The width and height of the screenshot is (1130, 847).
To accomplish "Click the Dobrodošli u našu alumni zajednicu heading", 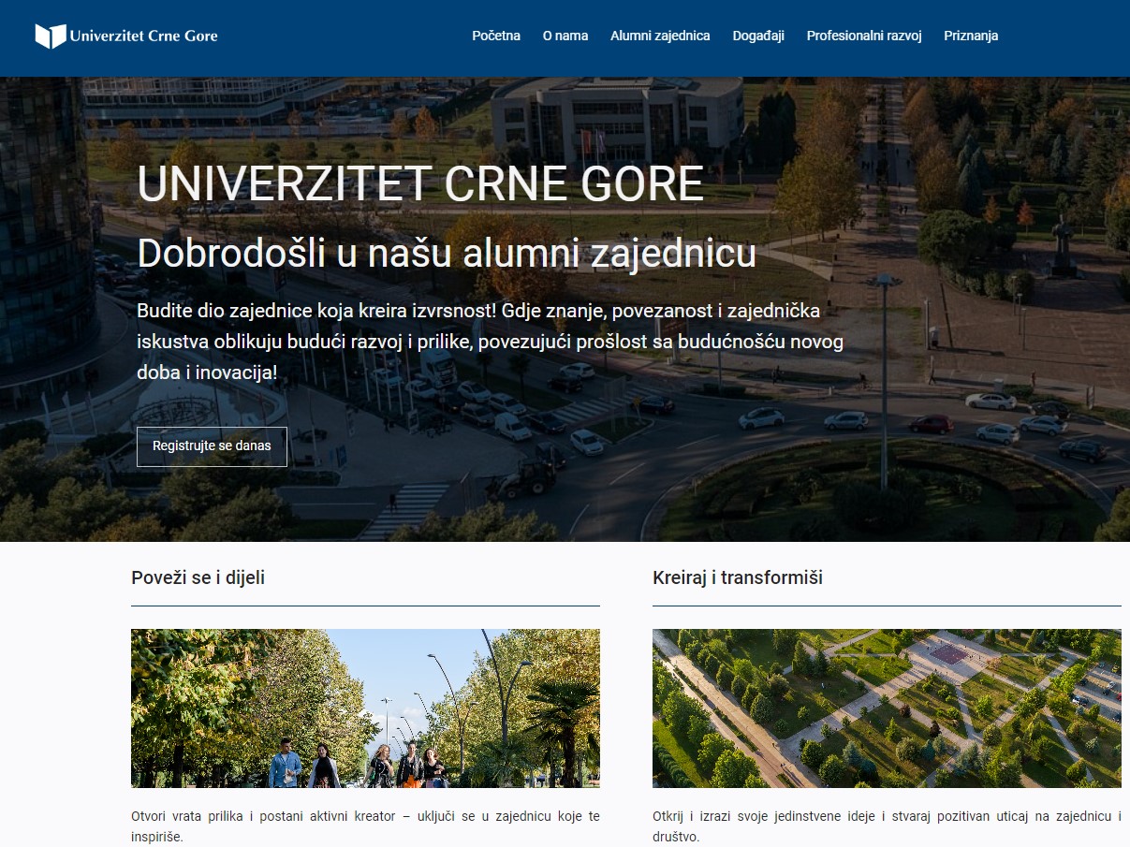I will (447, 254).
